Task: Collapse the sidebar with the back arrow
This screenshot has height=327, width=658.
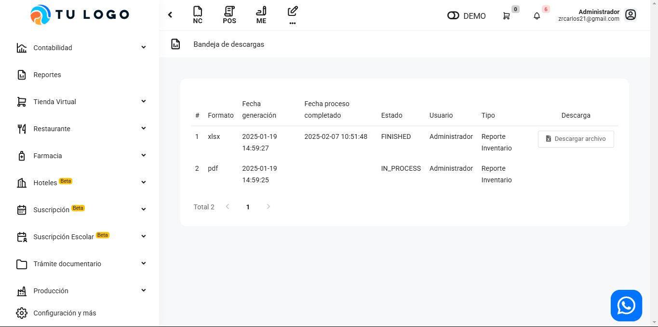Action: click(x=170, y=15)
